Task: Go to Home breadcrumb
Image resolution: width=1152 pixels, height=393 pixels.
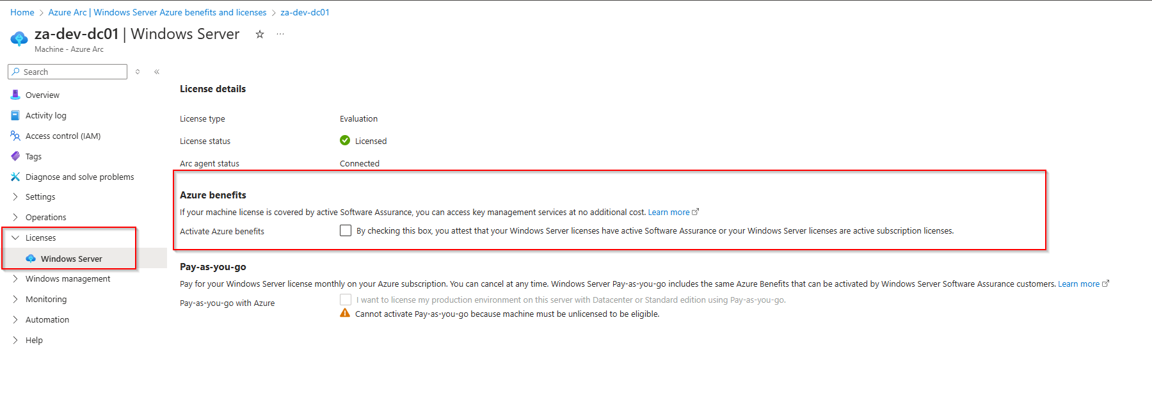Action: [x=22, y=12]
